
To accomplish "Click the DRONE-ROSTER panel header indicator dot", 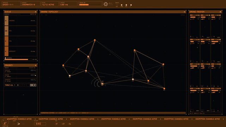I will tap(220, 12).
